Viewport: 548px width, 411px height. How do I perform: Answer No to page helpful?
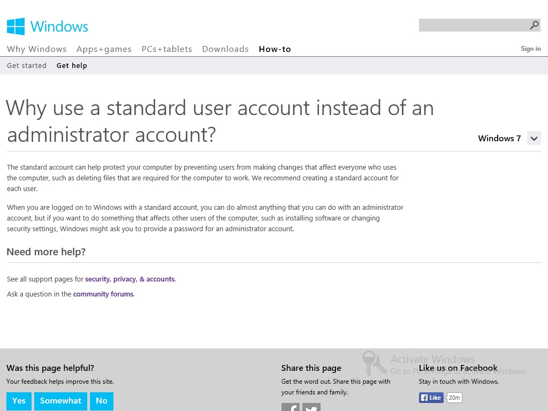point(102,401)
